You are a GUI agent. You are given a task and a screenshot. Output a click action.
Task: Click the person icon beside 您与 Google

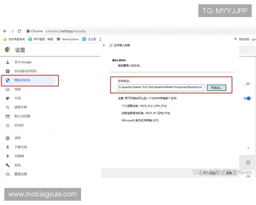point(8,62)
